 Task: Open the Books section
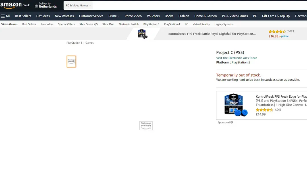169,16
